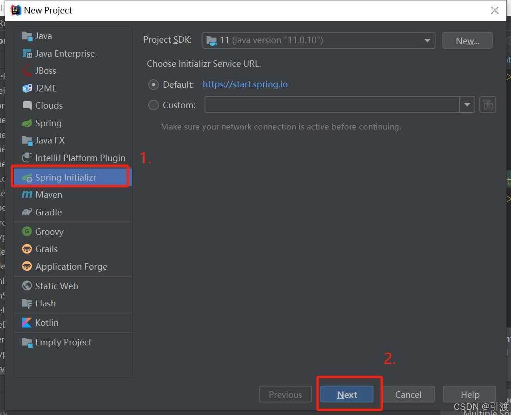Click the Groovy G icon
The width and height of the screenshot is (511, 415).
coord(27,232)
